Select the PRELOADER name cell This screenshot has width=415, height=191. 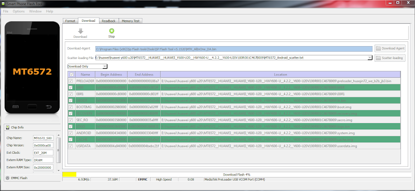tap(85, 81)
